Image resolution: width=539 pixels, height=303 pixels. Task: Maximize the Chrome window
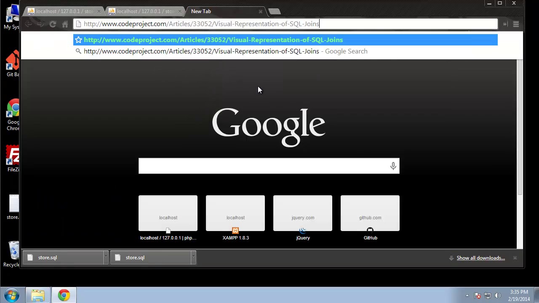[x=500, y=3]
